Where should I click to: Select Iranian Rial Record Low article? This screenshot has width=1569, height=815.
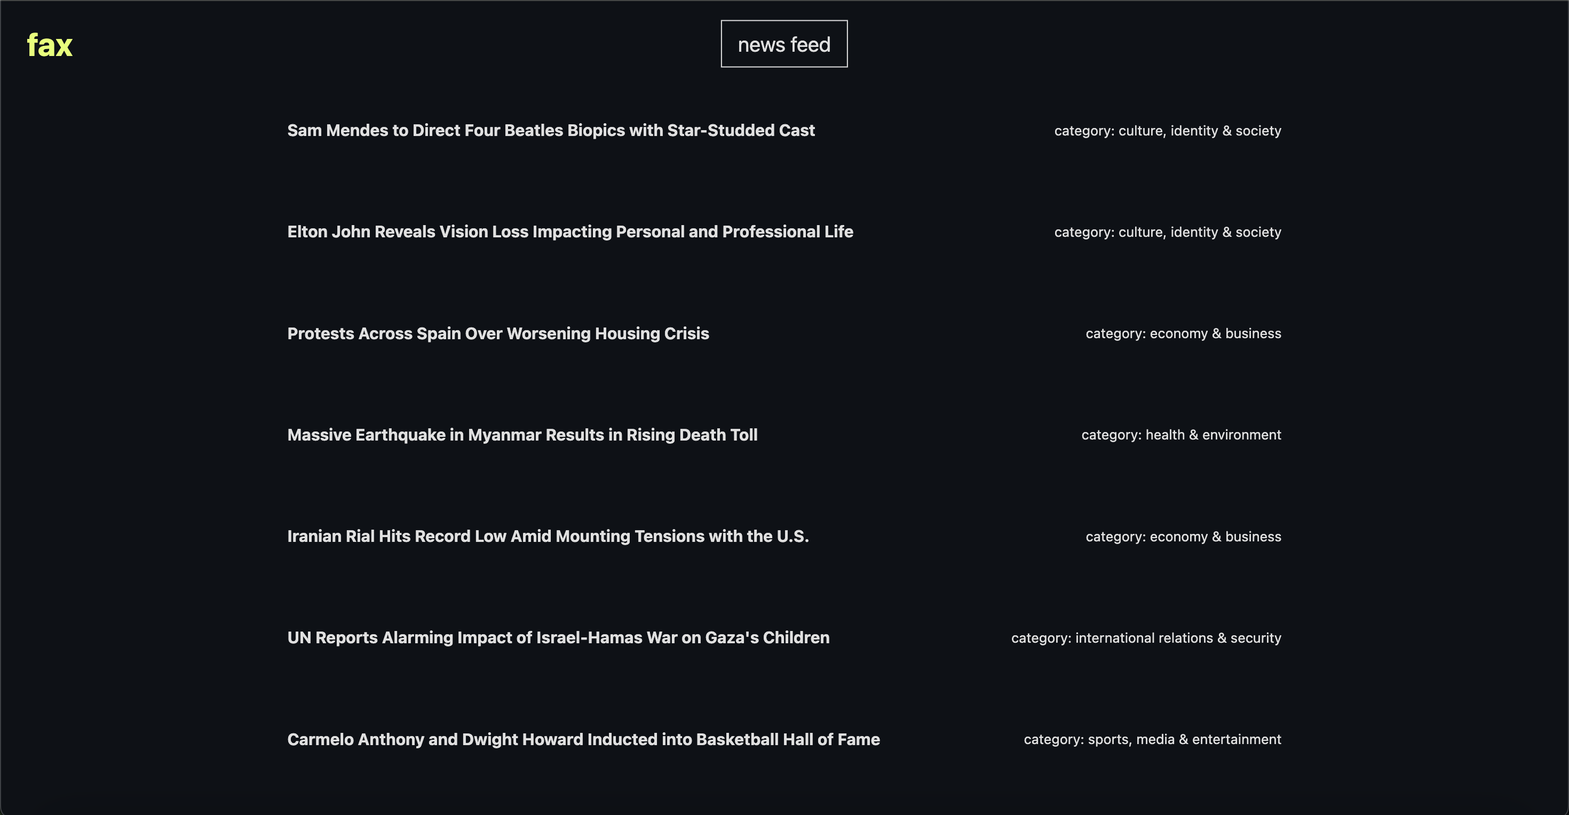click(x=548, y=536)
